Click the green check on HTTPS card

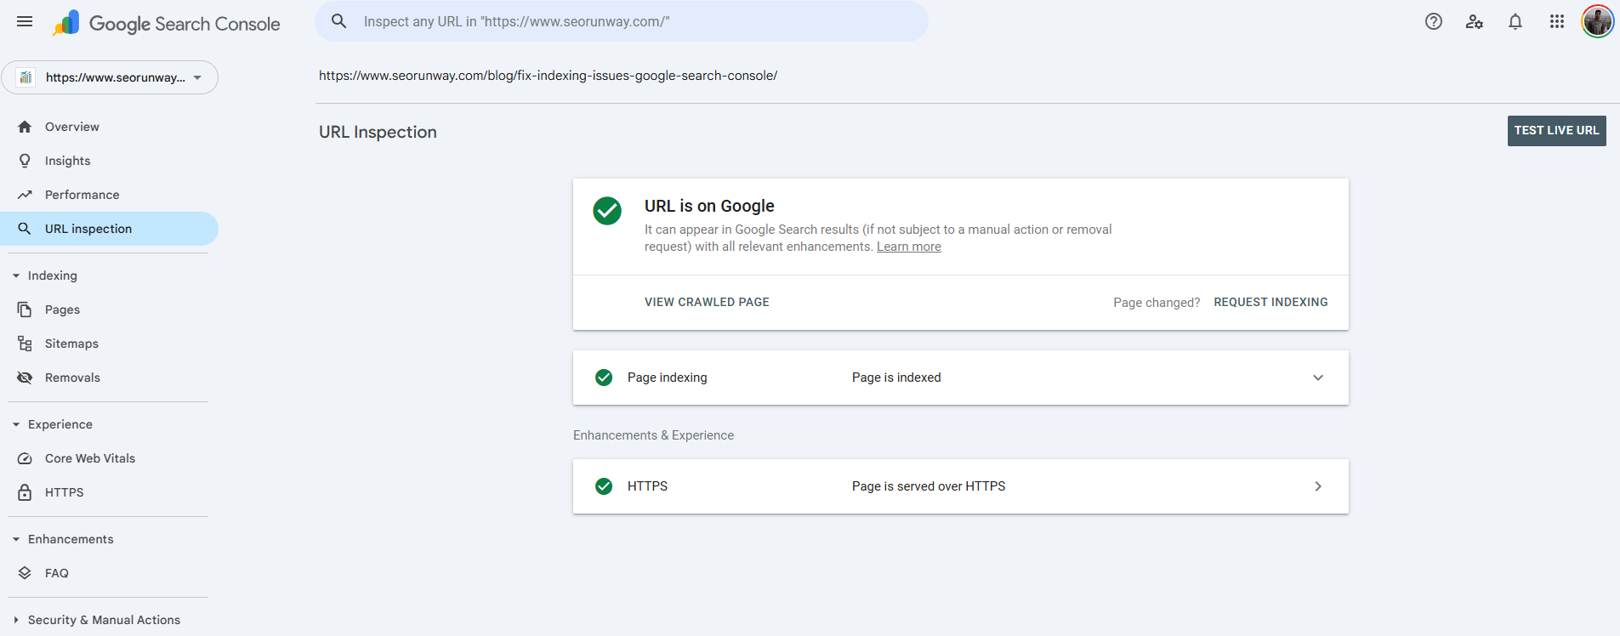[x=604, y=486]
